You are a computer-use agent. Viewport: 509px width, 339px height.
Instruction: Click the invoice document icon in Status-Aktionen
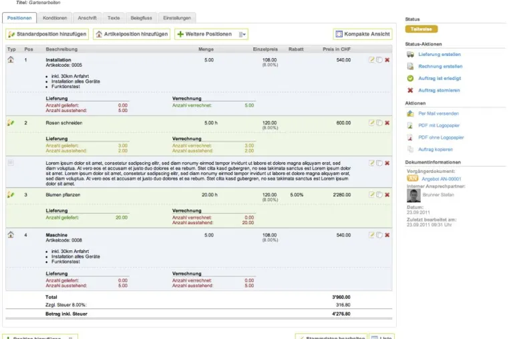(410, 66)
